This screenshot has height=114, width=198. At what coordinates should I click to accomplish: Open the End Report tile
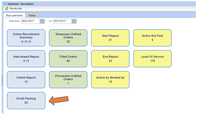110,59
